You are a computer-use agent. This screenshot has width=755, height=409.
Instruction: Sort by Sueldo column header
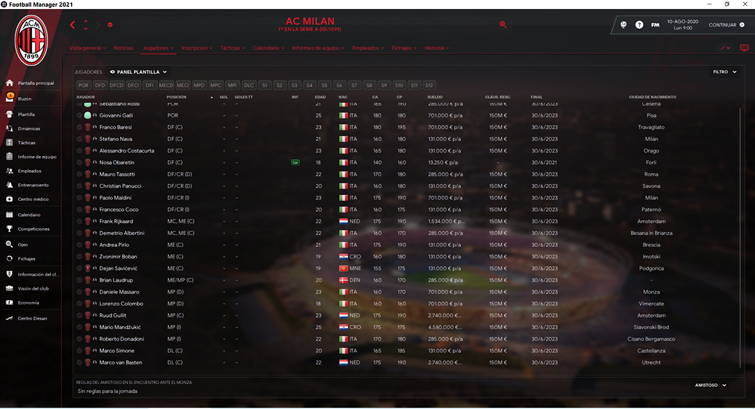click(x=435, y=97)
